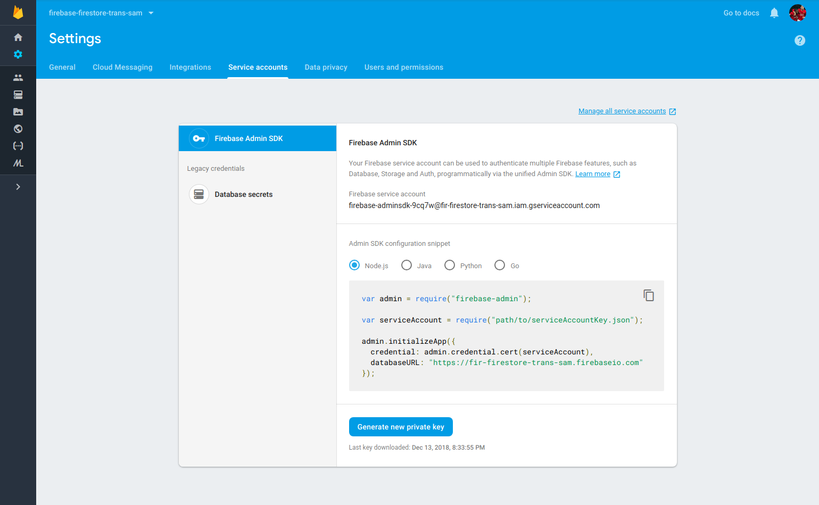Open the Manage all service accounts link
The width and height of the screenshot is (819, 505).
pos(622,111)
